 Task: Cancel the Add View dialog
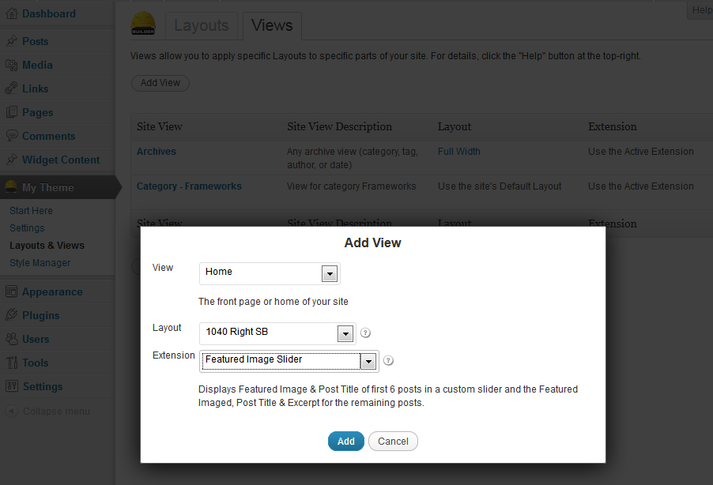[x=393, y=442]
